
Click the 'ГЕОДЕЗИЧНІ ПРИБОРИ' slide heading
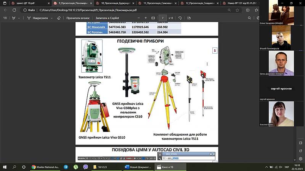point(140,41)
